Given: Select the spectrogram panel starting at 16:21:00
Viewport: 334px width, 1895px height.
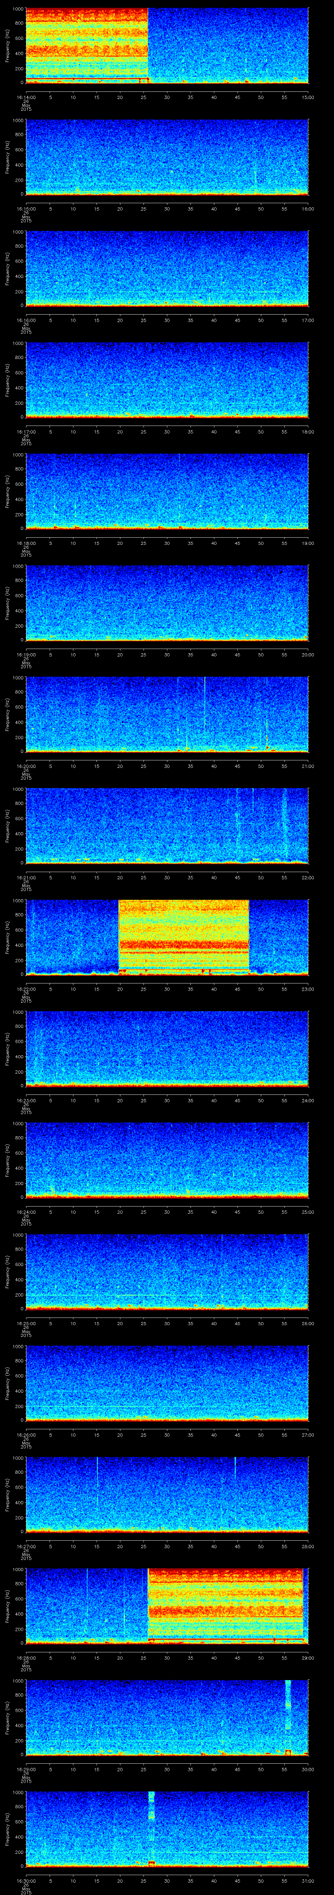Looking at the screenshot, I should (167, 825).
